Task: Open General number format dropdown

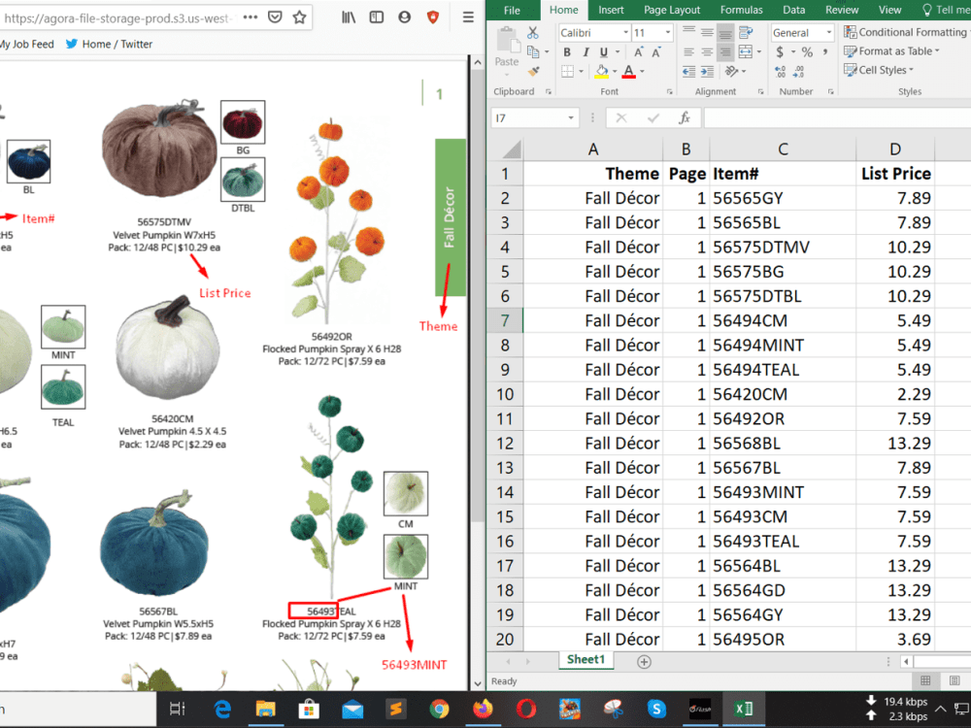Action: [x=828, y=32]
